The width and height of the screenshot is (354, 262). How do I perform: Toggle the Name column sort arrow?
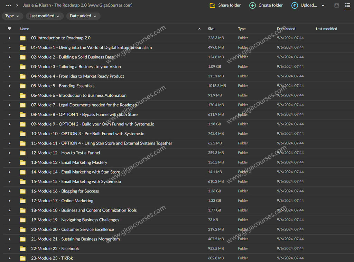[x=199, y=29]
